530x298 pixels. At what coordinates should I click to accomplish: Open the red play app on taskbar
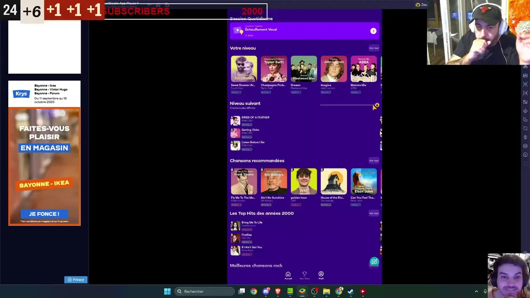click(x=363, y=291)
